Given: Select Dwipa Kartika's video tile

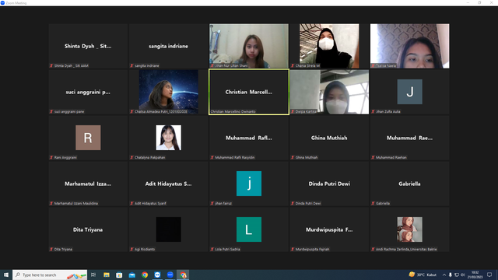Looking at the screenshot, I should pyautogui.click(x=329, y=92).
